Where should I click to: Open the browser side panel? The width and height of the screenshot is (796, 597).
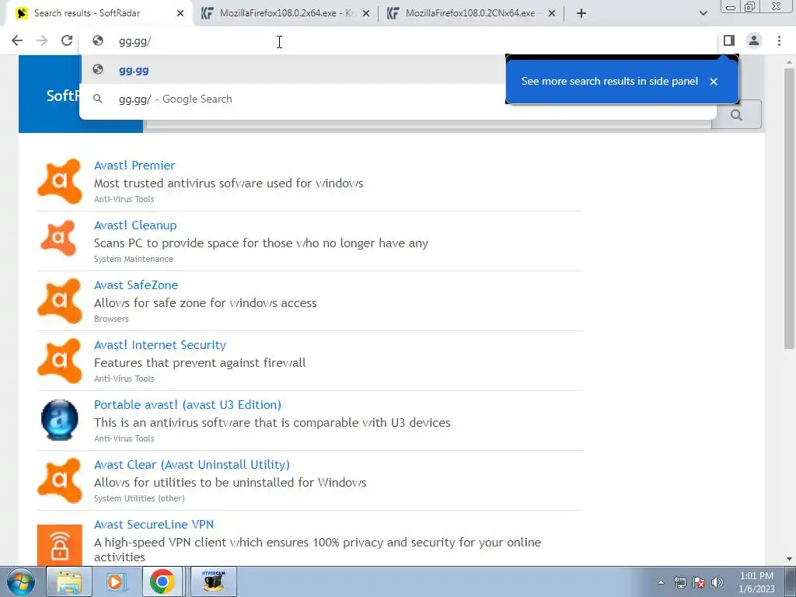729,40
